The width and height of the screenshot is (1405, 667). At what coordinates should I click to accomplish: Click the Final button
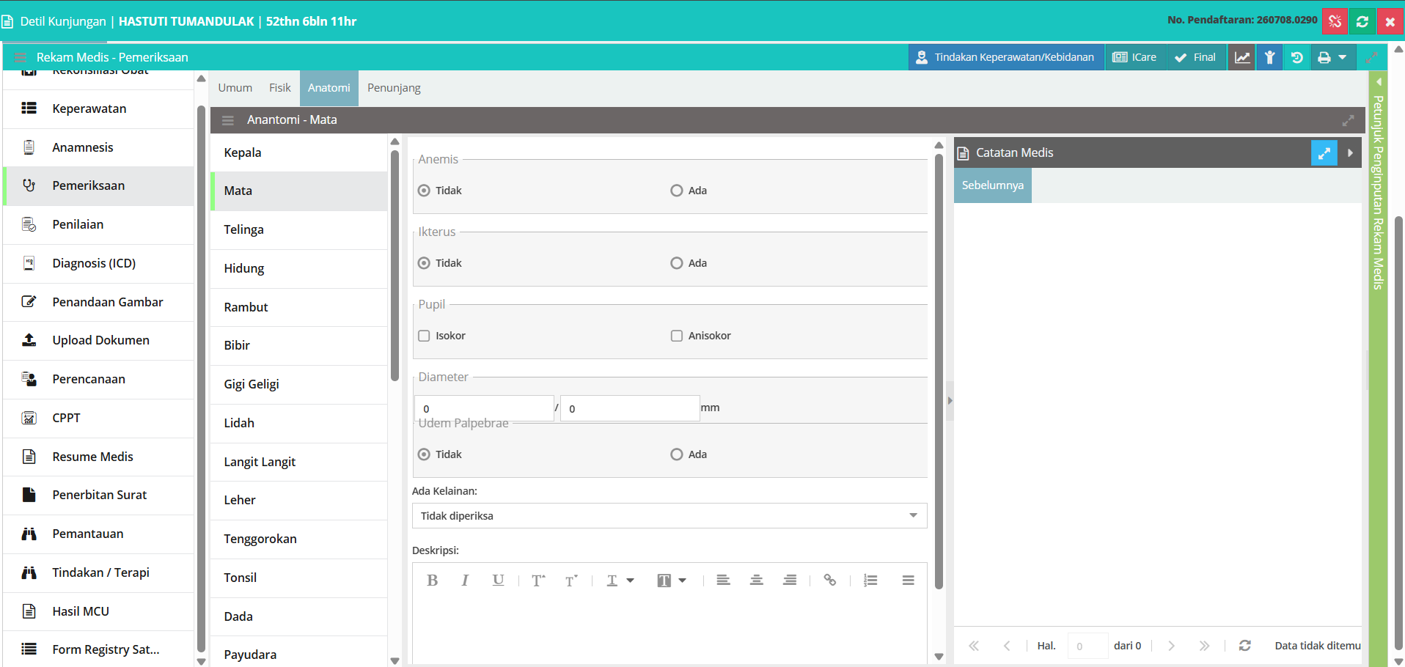pos(1195,57)
